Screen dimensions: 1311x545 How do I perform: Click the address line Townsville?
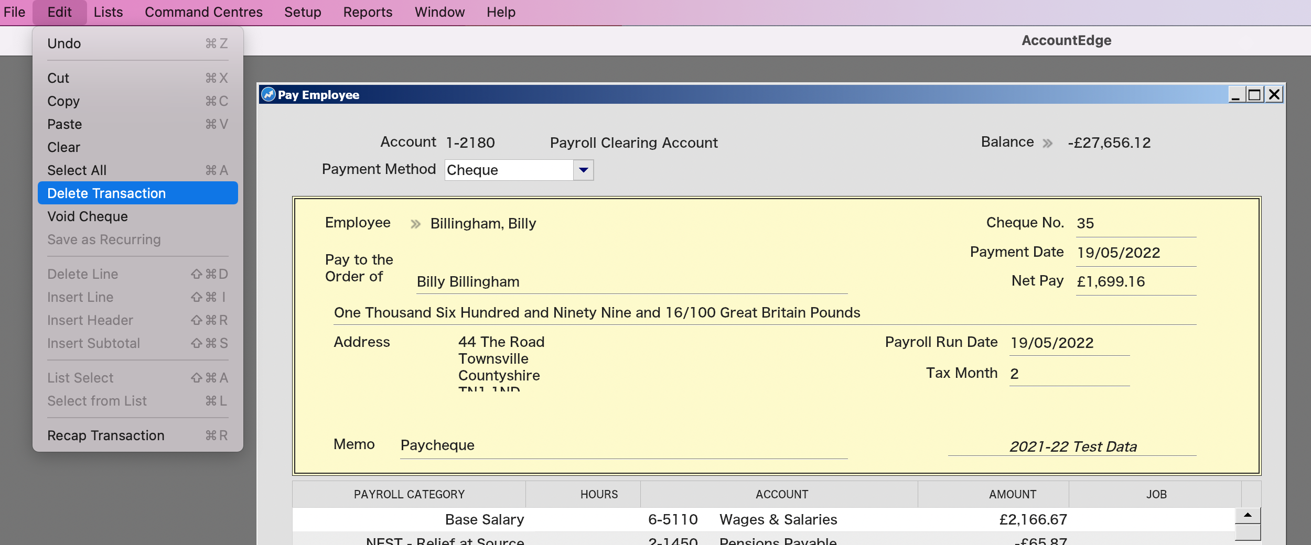493,359
